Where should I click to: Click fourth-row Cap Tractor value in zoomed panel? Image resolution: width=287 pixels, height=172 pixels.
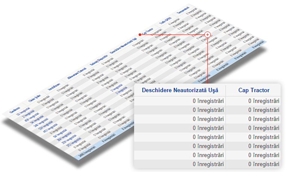264,128
